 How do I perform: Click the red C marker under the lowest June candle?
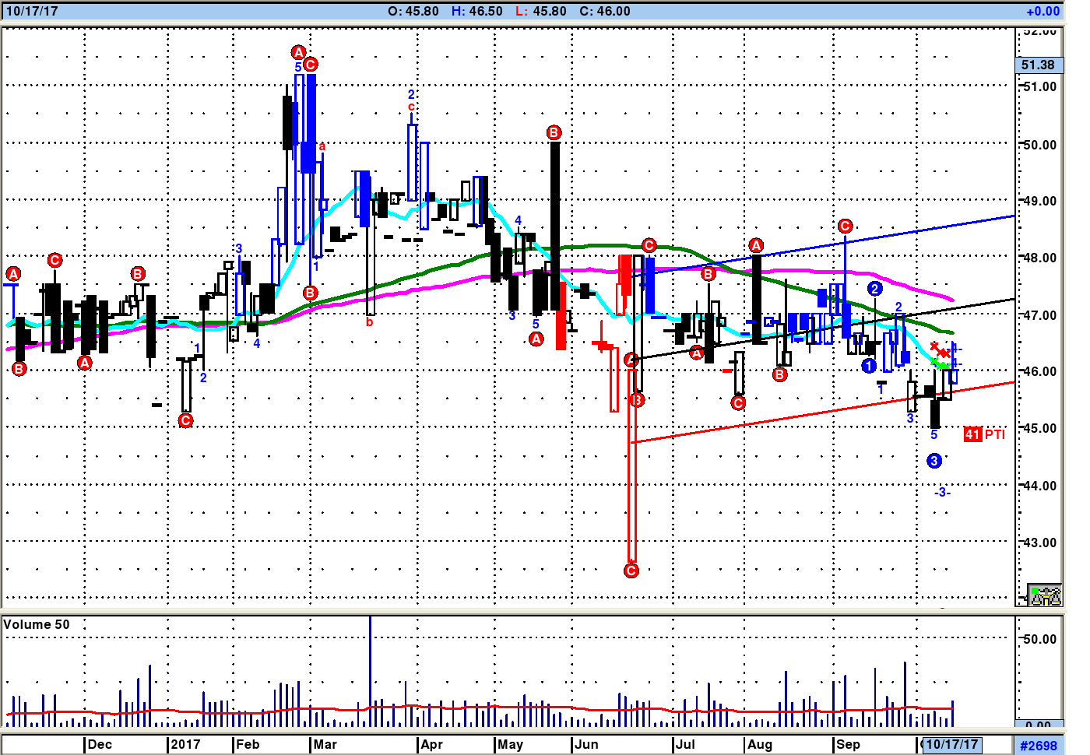631,571
